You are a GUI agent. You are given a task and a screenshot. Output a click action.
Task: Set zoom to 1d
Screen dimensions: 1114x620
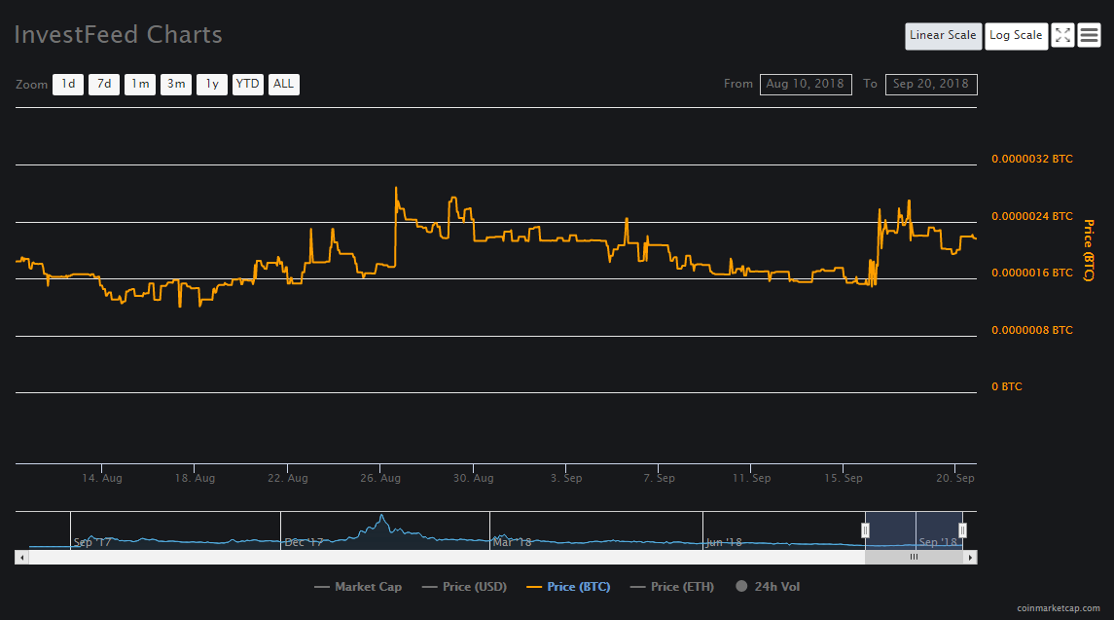[x=68, y=84]
